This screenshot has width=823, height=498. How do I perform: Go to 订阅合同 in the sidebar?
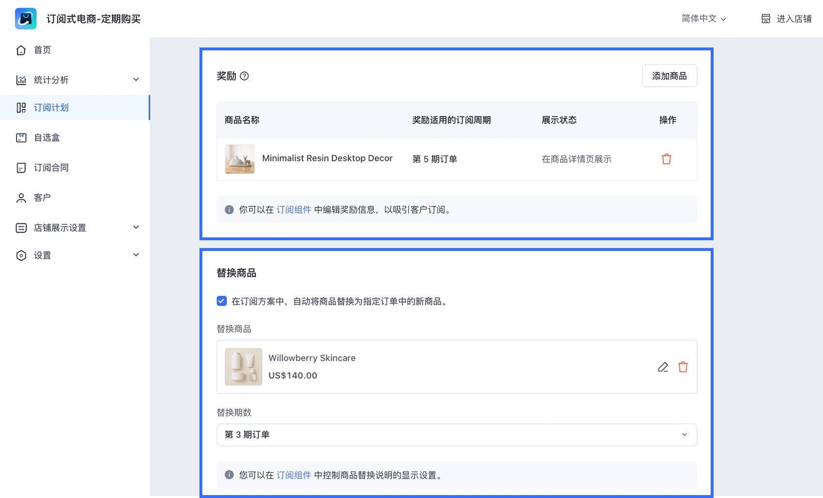(51, 168)
